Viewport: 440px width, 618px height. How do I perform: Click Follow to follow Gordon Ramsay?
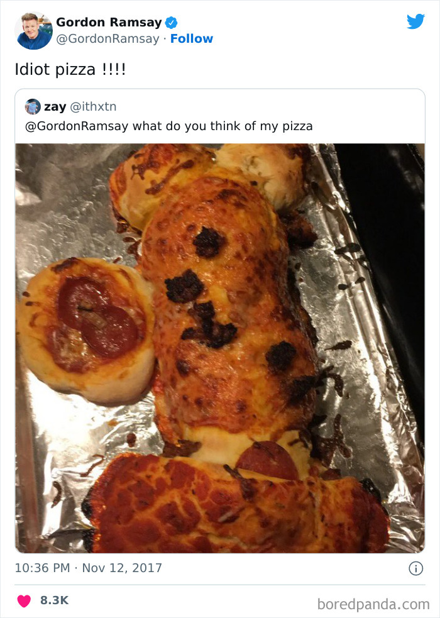(192, 38)
